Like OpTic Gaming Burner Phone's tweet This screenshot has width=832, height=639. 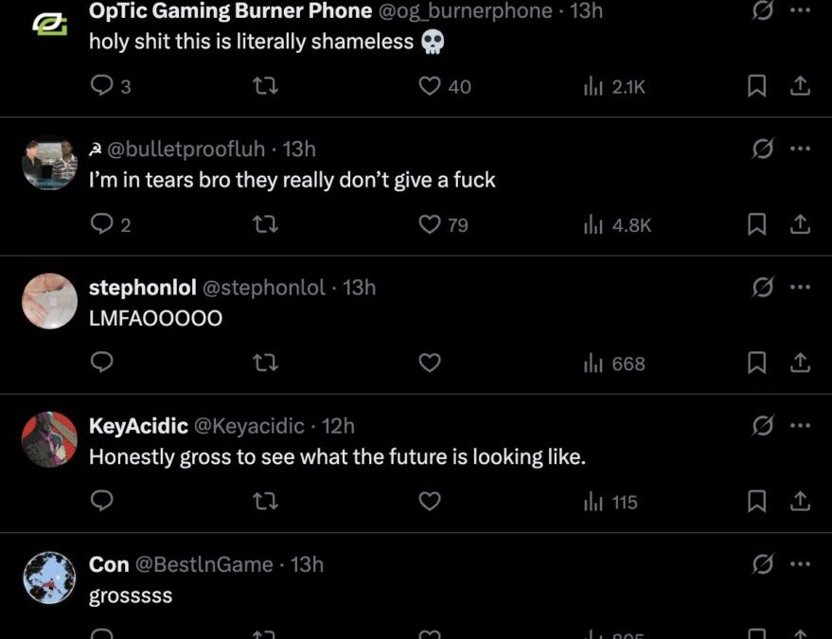[x=430, y=86]
